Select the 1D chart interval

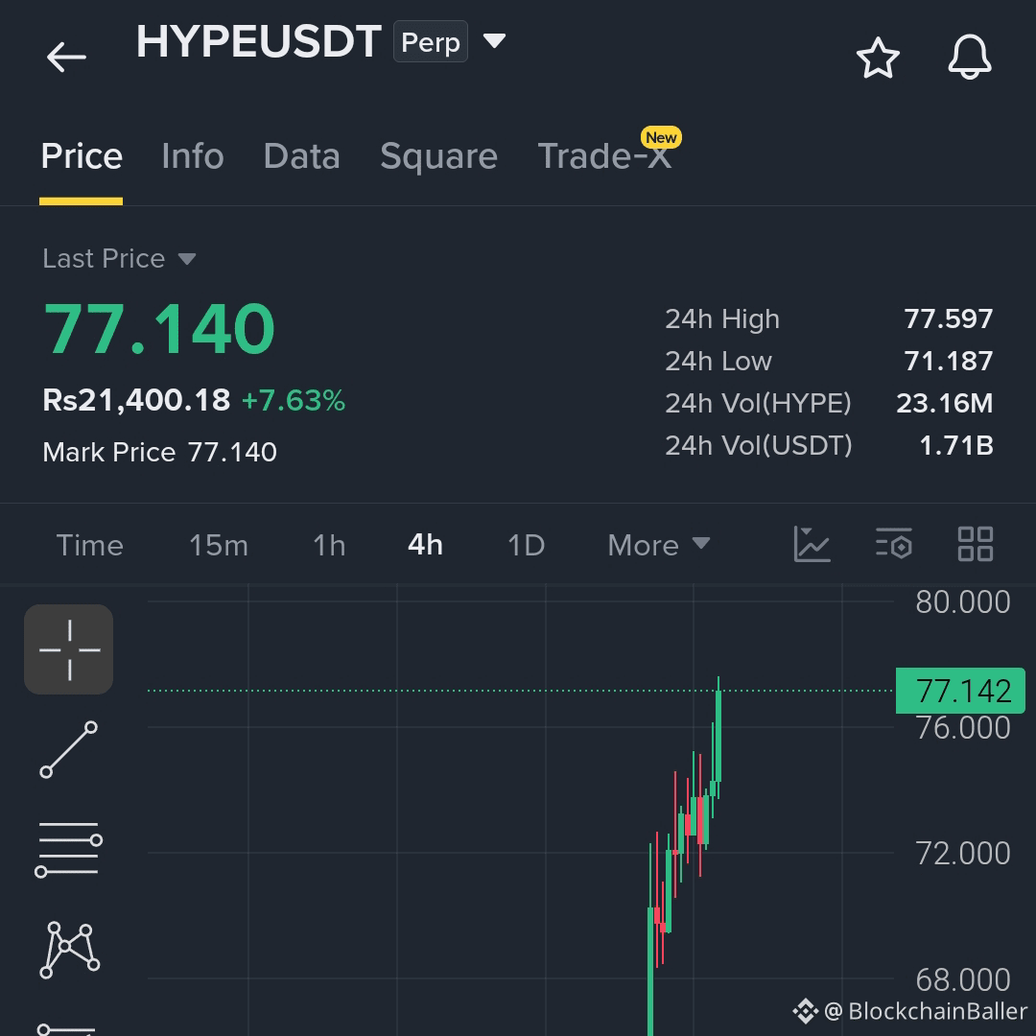coord(526,546)
